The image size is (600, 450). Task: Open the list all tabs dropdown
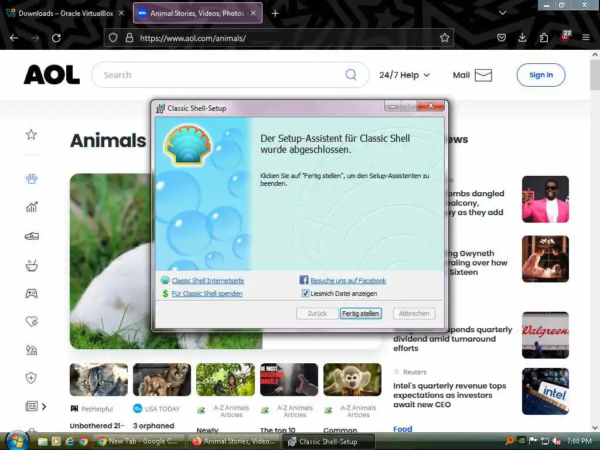click(502, 13)
